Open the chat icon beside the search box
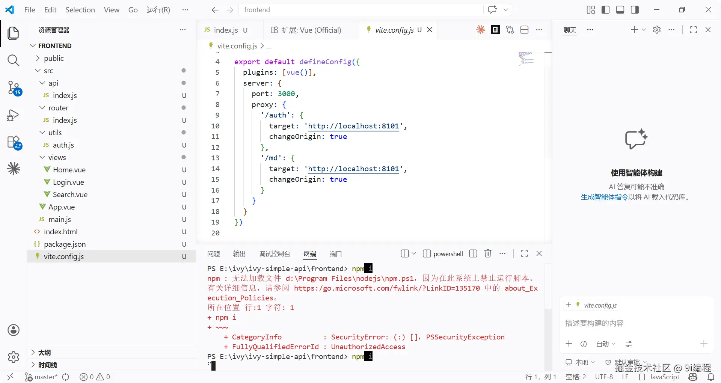The height and width of the screenshot is (383, 721). 492,10
